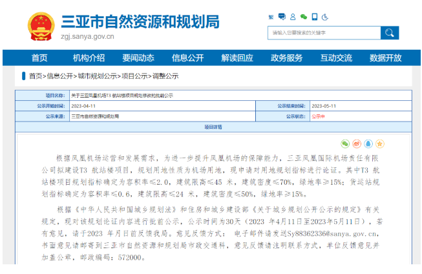Click the orange share icon above the article
The height and width of the screenshot is (274, 422).
pos(380,143)
